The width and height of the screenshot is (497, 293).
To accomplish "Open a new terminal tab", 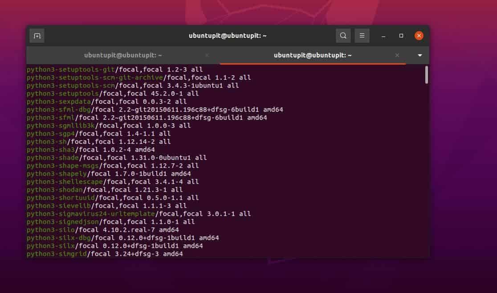I will (37, 36).
